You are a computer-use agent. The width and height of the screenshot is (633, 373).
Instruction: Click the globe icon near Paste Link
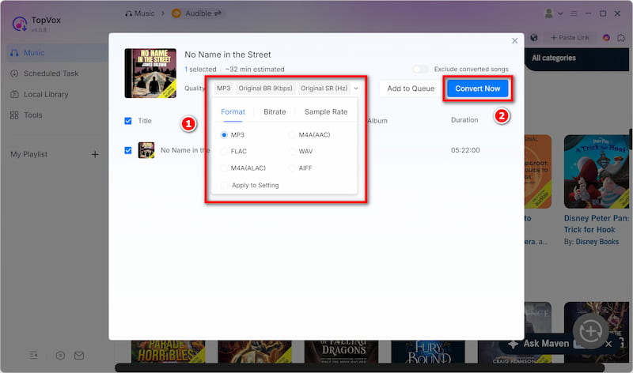pos(534,37)
